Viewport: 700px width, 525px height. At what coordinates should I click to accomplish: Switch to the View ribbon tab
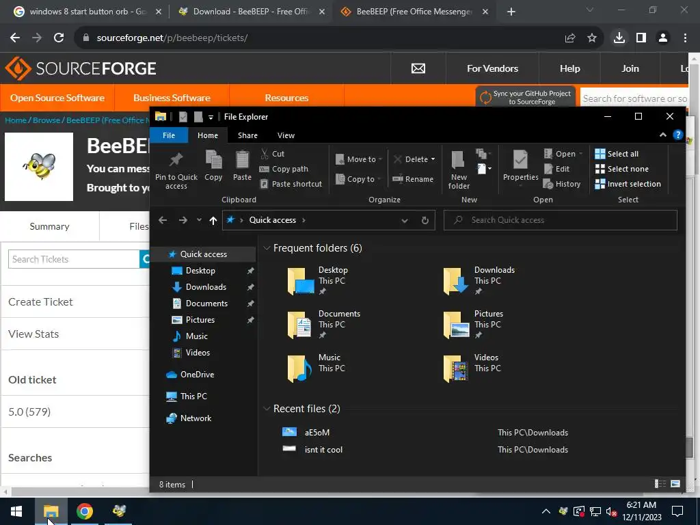[x=286, y=135]
